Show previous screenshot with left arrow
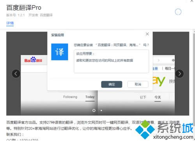The width and height of the screenshot is (195, 141). tap(16, 74)
